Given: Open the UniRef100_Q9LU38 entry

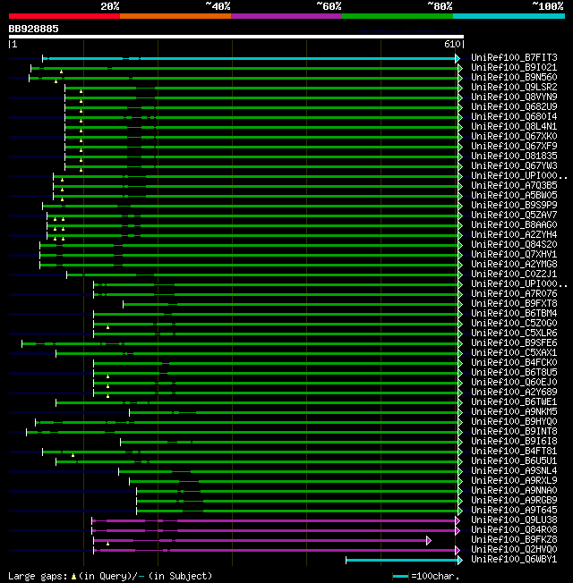Looking at the screenshot, I should tap(514, 520).
